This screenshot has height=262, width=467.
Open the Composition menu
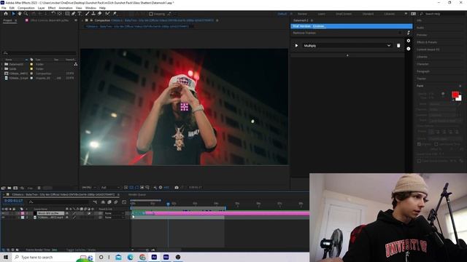coord(26,8)
